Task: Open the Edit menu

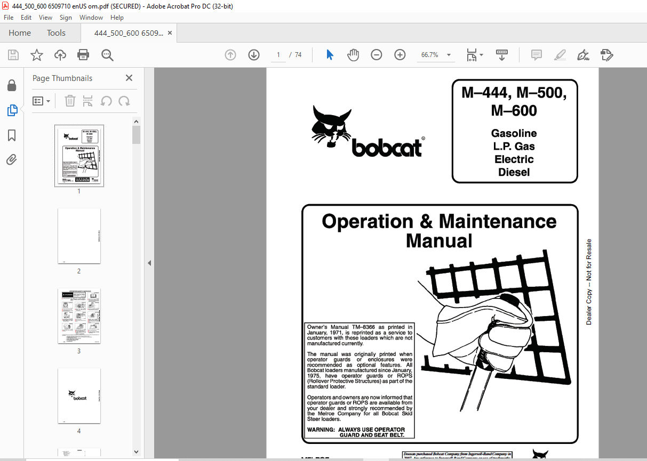Action: point(26,18)
